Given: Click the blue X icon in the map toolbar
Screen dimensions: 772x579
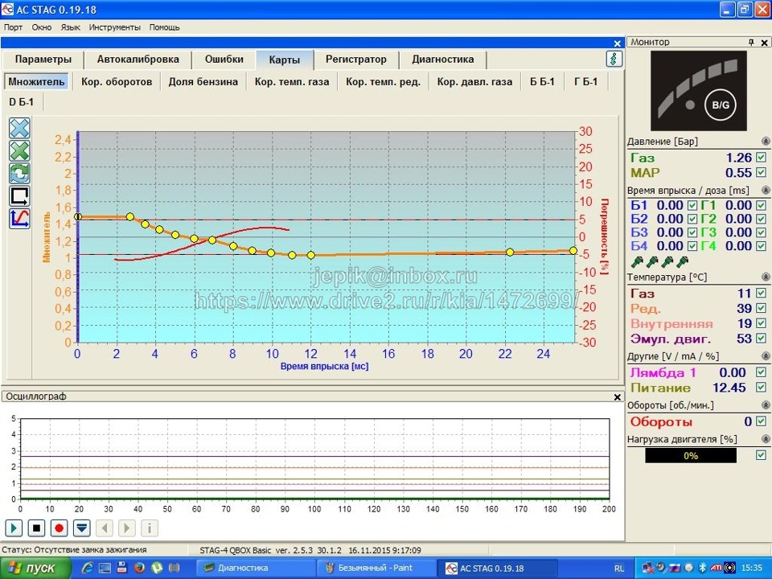Looking at the screenshot, I should tap(19, 129).
